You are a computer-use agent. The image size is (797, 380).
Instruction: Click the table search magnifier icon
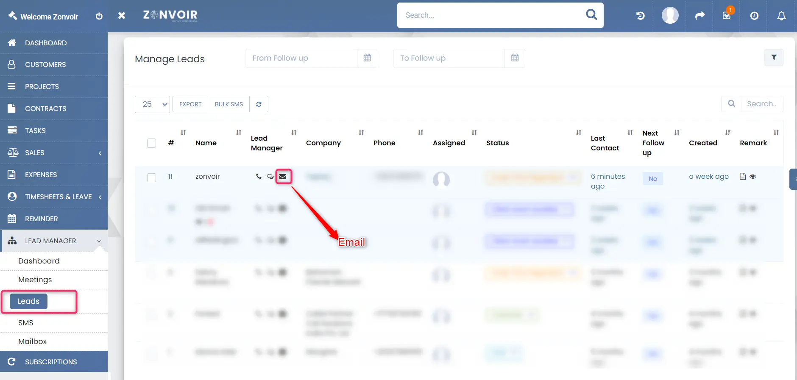click(731, 104)
